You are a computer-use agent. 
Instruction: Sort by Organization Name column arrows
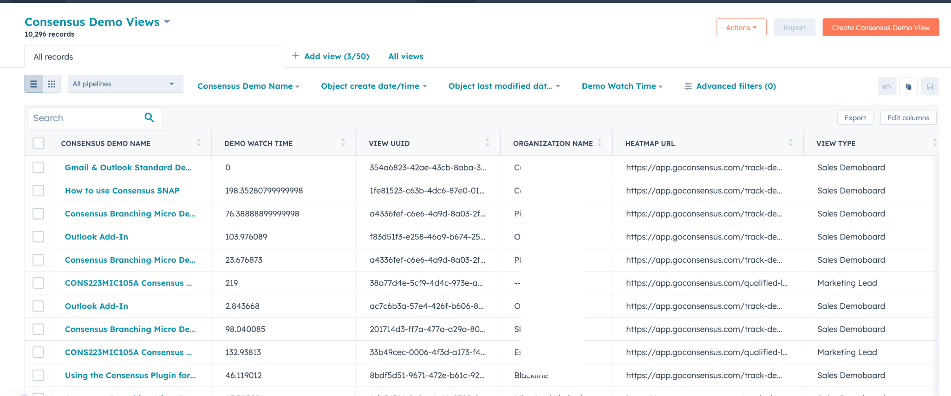point(599,143)
